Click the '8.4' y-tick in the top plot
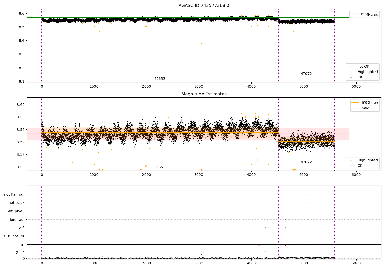The width and height of the screenshot is (385, 269). pyautogui.click(x=22, y=40)
